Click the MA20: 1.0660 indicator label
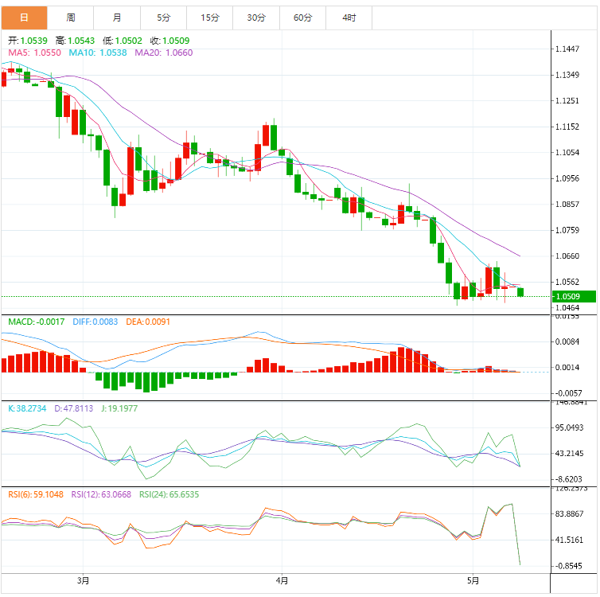The height and width of the screenshot is (597, 600). click(164, 53)
